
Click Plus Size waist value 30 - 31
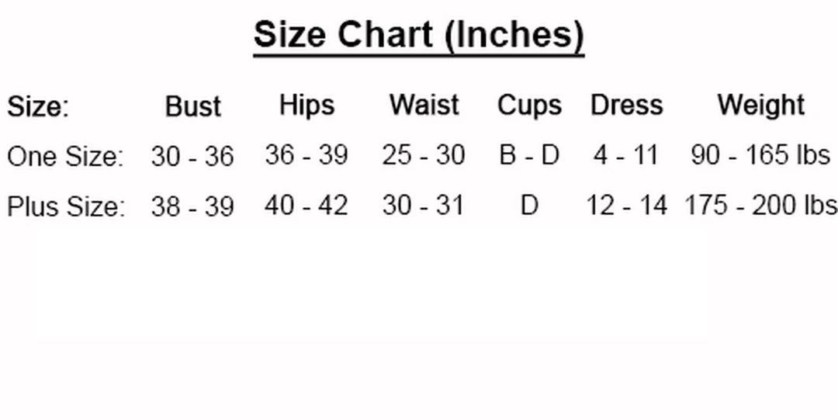(423, 206)
